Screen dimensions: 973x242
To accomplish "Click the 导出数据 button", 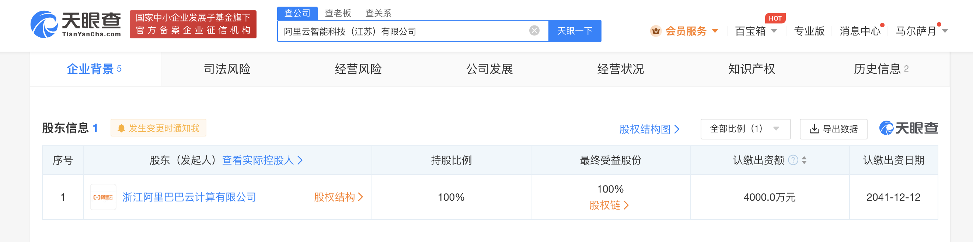I will pos(833,129).
